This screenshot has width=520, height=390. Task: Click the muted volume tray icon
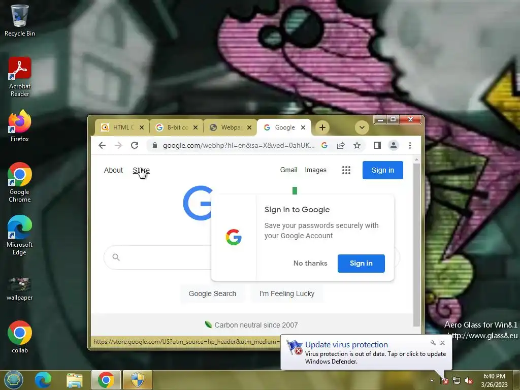coord(469,380)
